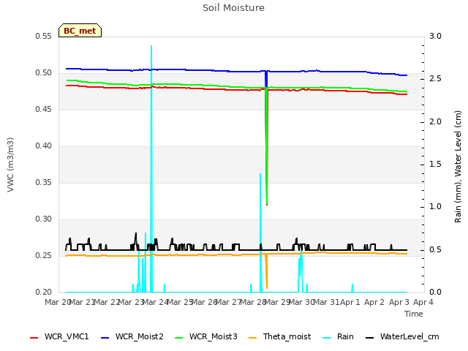Toggle the Theta_moist legend entry

(279, 337)
